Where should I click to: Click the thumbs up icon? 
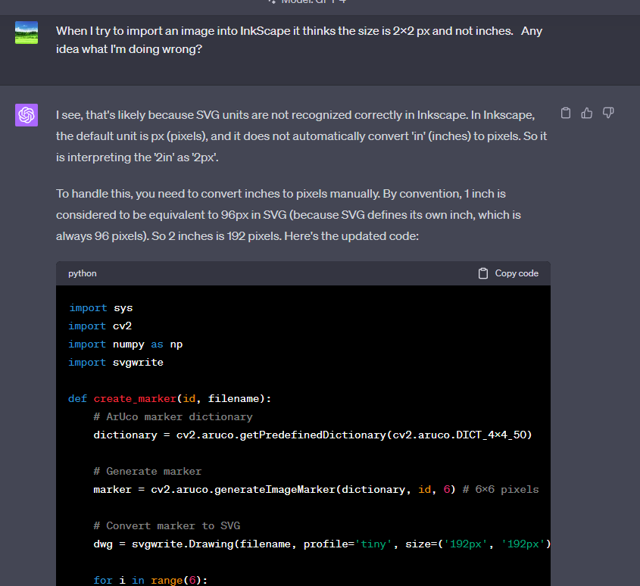click(x=586, y=114)
